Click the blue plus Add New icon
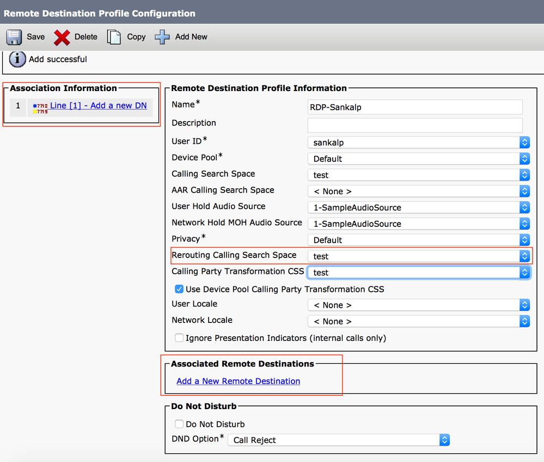544x462 pixels. coord(162,37)
